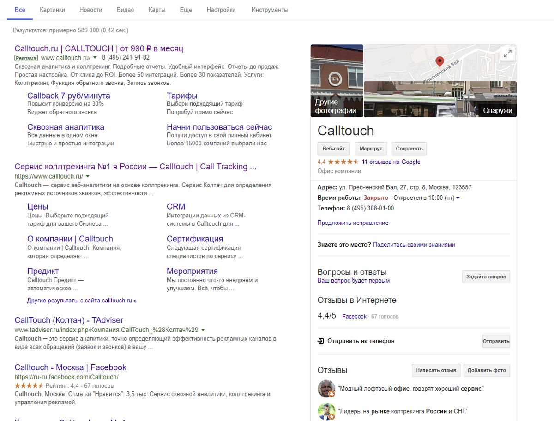Open CallTouch (Колтач) - TAdviser result
Screen dimensions: 554x421
(69, 320)
